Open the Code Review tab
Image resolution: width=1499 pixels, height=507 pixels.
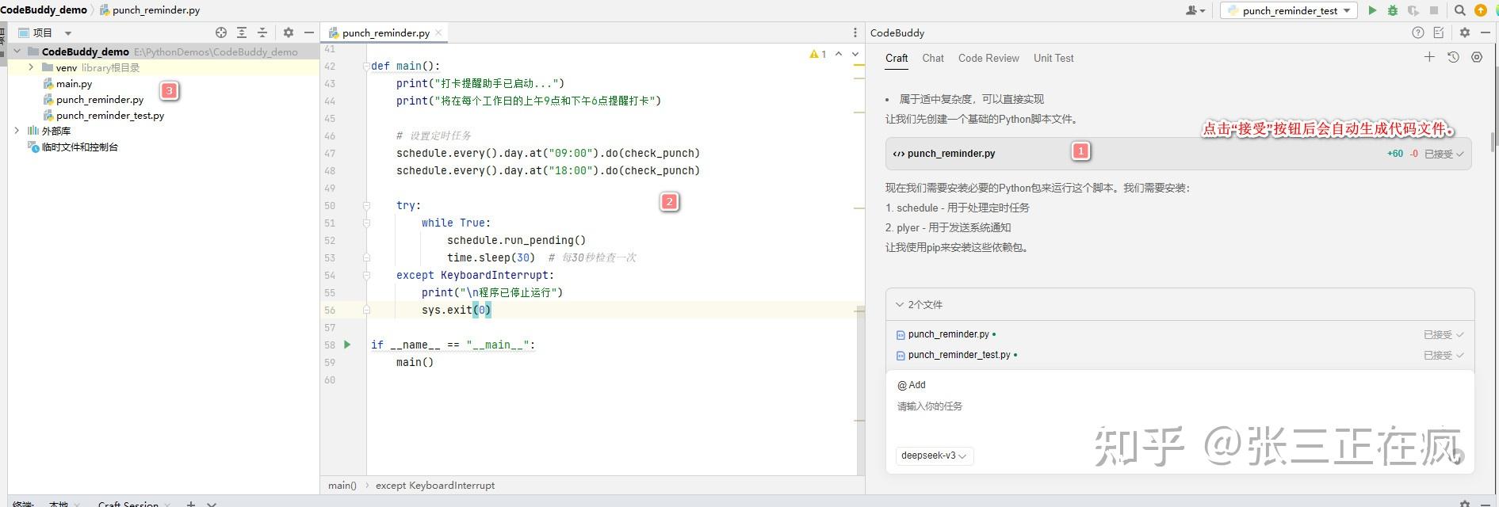pyautogui.click(x=988, y=58)
